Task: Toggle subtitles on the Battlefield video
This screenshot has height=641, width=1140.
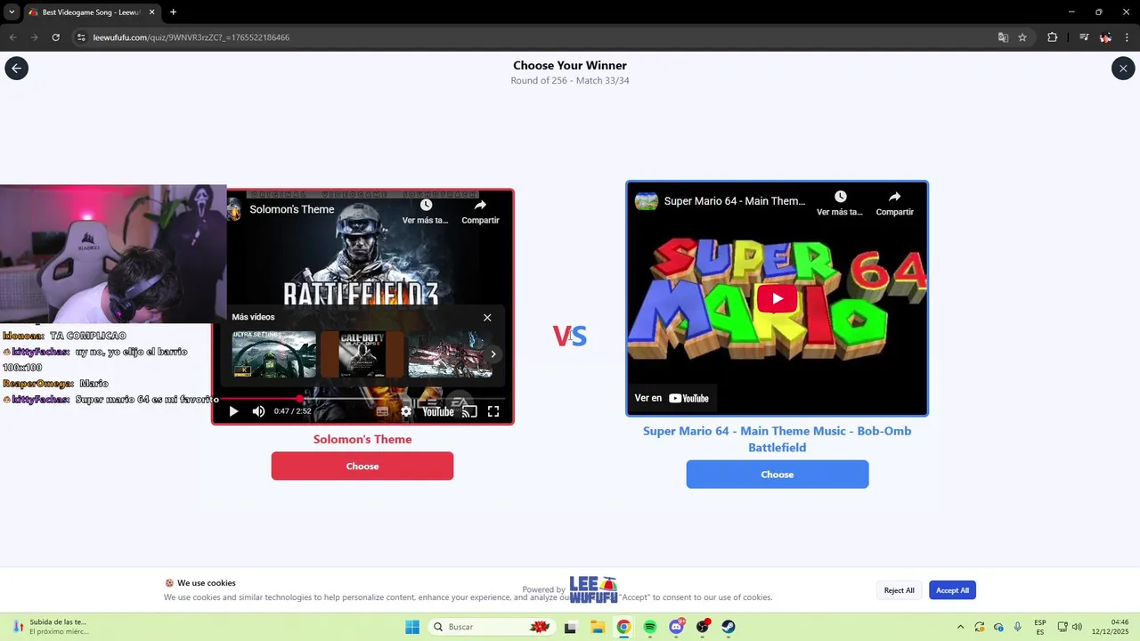Action: (382, 411)
